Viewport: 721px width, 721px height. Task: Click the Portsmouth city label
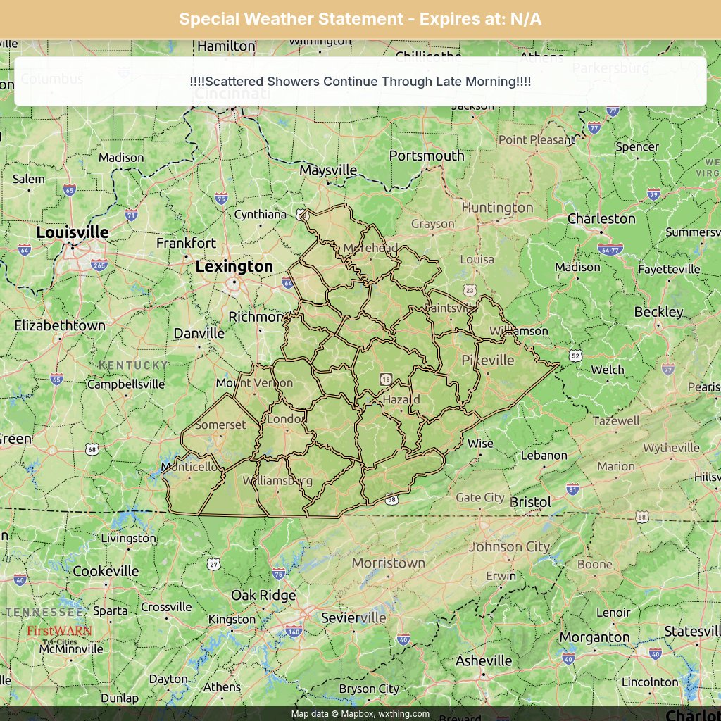pos(427,156)
